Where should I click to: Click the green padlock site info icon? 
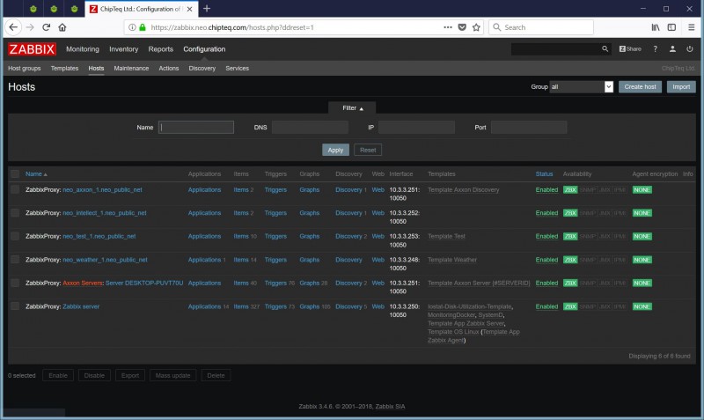point(143,27)
